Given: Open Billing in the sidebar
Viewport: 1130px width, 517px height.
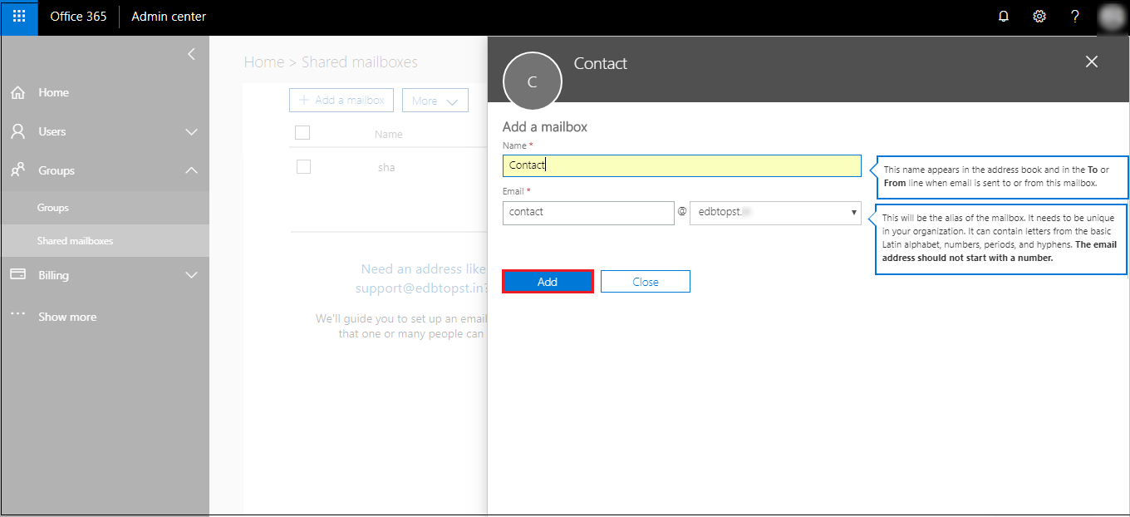Looking at the screenshot, I should tap(53, 275).
